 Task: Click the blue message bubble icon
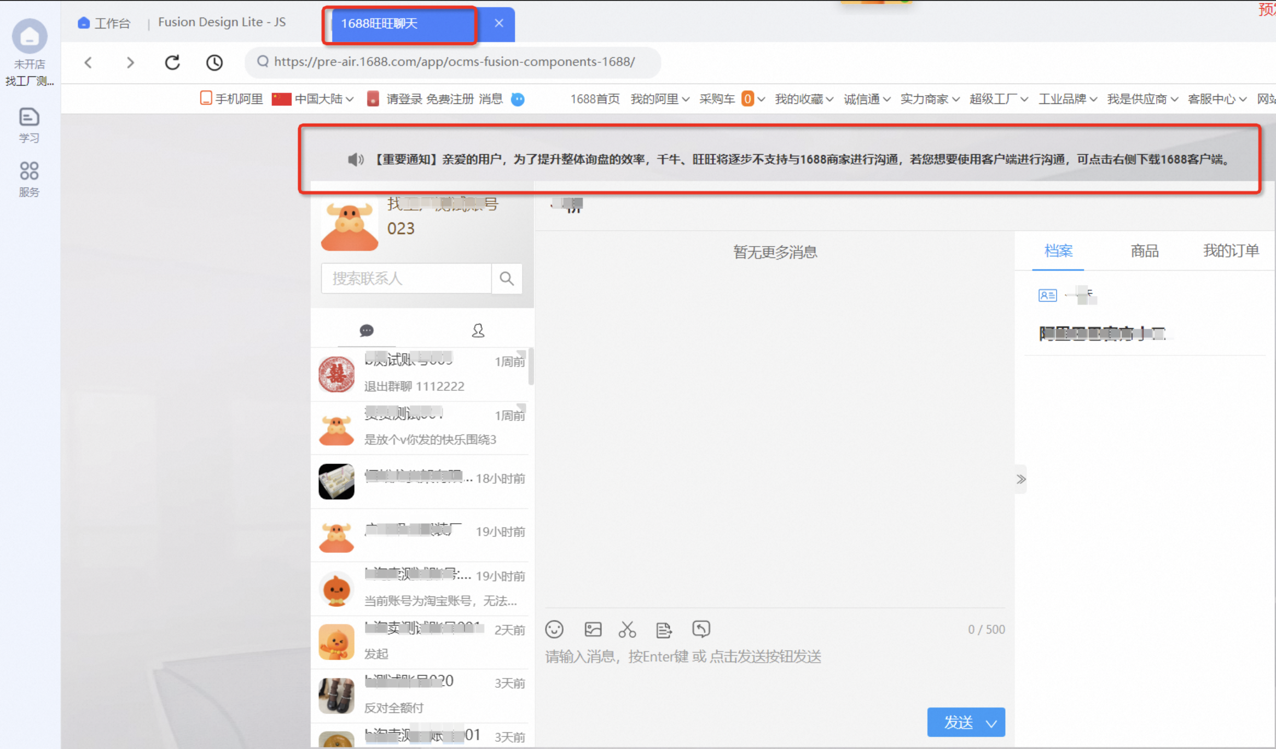coord(518,99)
